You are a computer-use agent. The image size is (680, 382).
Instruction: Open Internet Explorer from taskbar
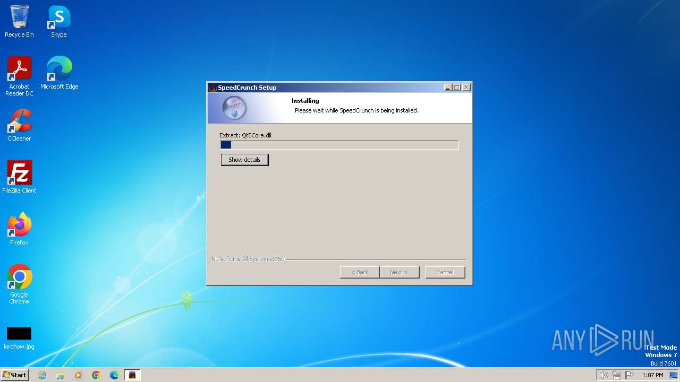[42, 375]
